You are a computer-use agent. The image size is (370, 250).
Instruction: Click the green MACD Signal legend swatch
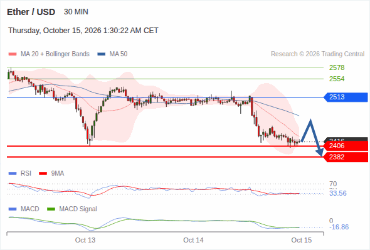[x=51, y=209]
